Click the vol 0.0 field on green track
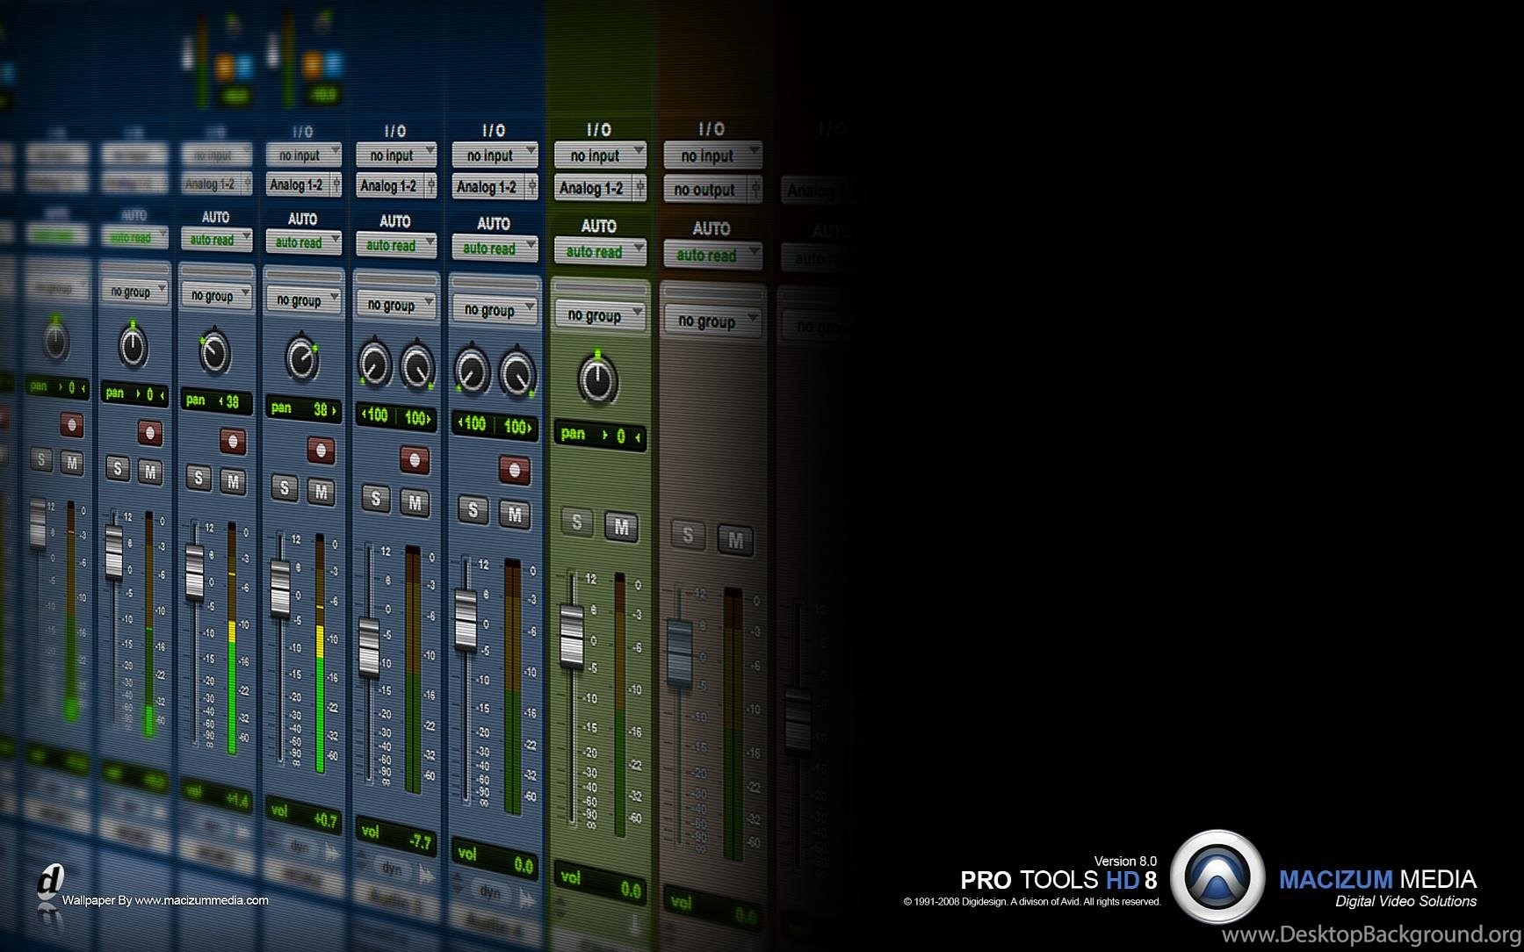The width and height of the screenshot is (1524, 952). point(600,883)
